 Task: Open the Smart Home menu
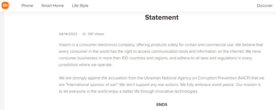[x=52, y=6]
